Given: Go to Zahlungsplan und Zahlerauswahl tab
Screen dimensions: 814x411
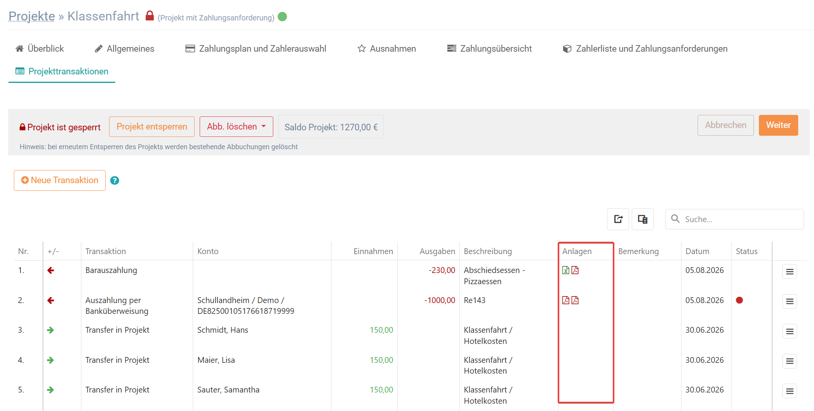Looking at the screenshot, I should (x=256, y=49).
